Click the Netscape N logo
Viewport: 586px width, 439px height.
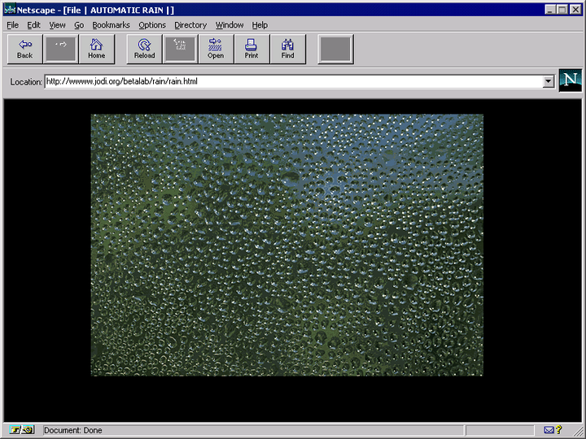571,80
